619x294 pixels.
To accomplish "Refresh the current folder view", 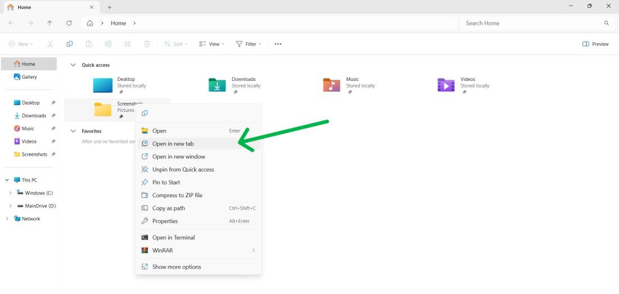I will point(69,23).
